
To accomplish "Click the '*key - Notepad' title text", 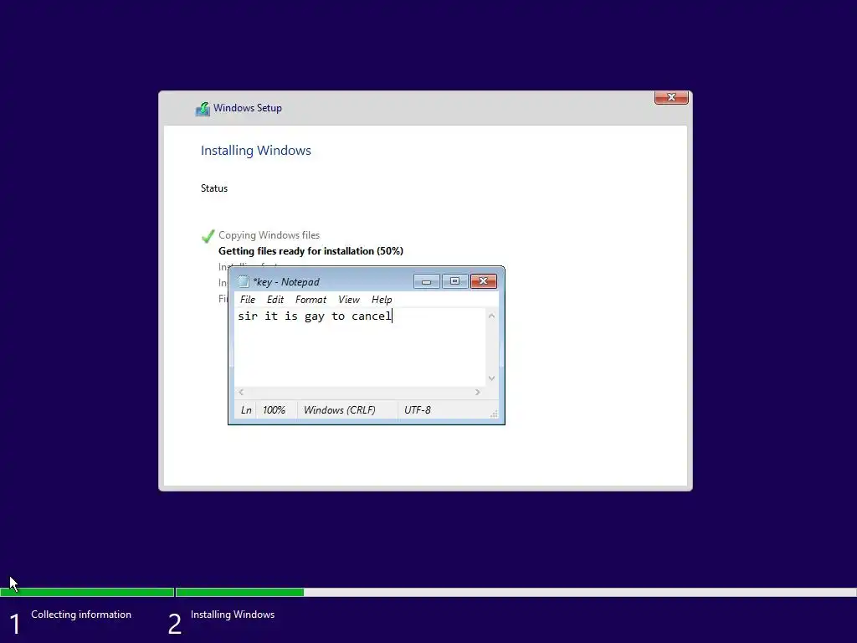I will pyautogui.click(x=286, y=282).
